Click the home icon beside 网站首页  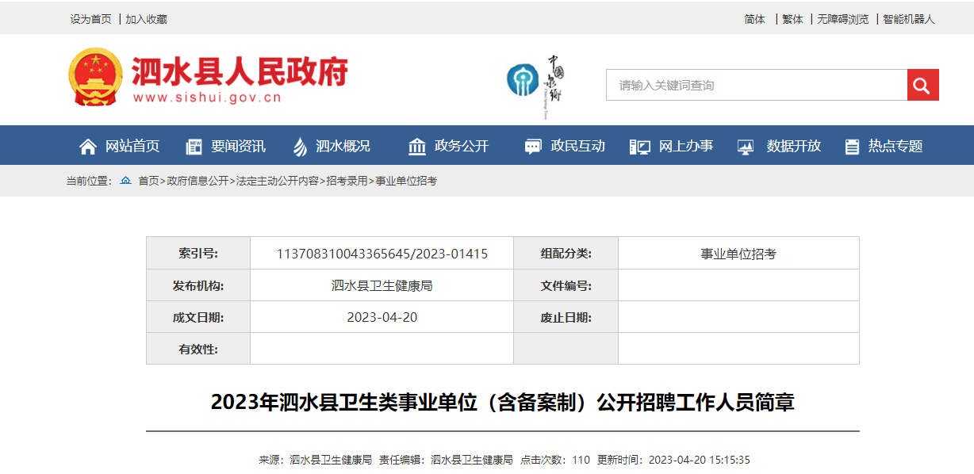click(88, 147)
